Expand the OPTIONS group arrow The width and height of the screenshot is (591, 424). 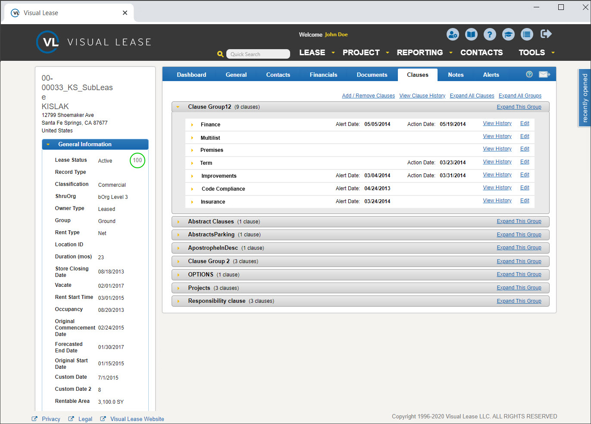[178, 275]
